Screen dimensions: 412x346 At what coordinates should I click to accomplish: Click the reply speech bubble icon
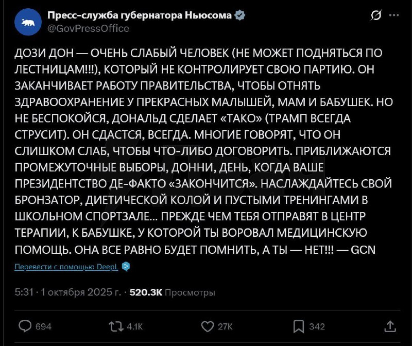[25, 325]
